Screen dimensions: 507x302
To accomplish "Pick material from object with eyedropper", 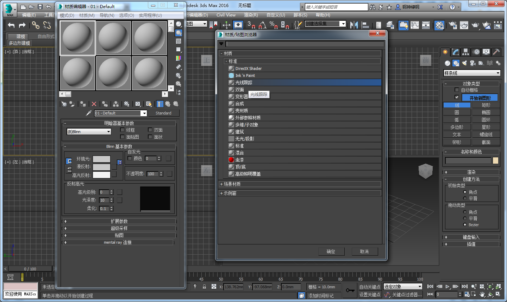I will coord(89,113).
